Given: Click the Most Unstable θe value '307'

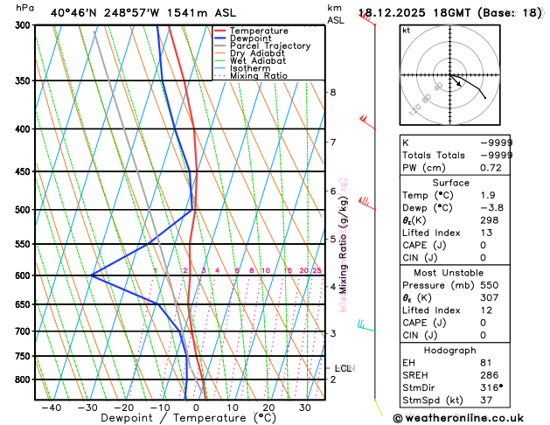Looking at the screenshot, I should pos(490,297).
